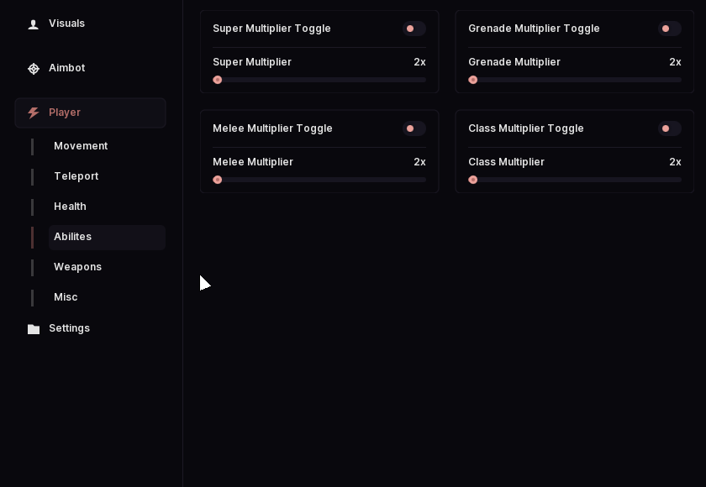
Task: Click the Visuals person icon
Action: (34, 24)
